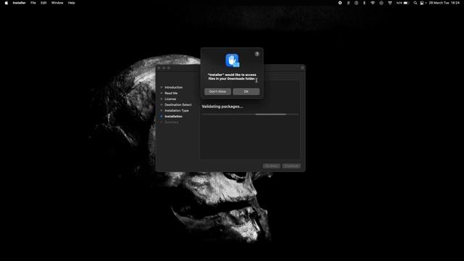This screenshot has width=464, height=261.
Task: Click the Don't Allow button
Action: pyautogui.click(x=217, y=91)
